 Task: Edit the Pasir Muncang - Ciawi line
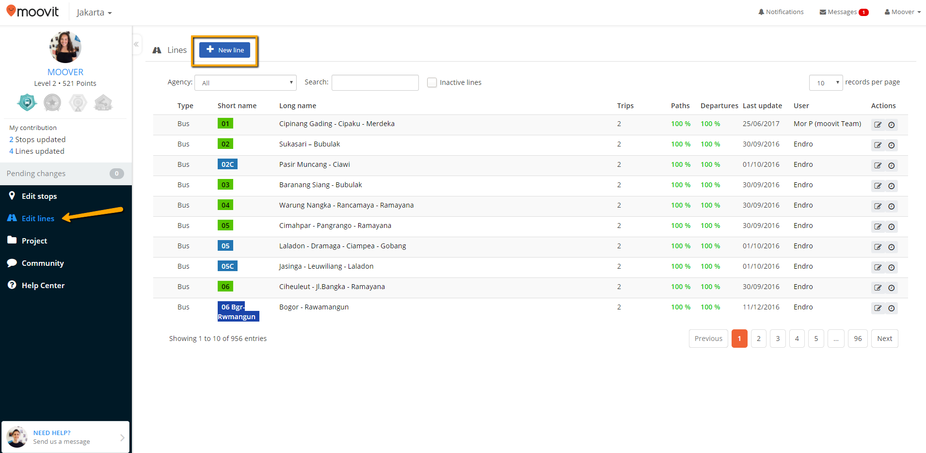coord(878,165)
